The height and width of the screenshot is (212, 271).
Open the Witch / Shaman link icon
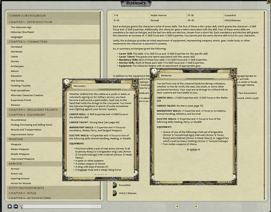coord(114,193)
